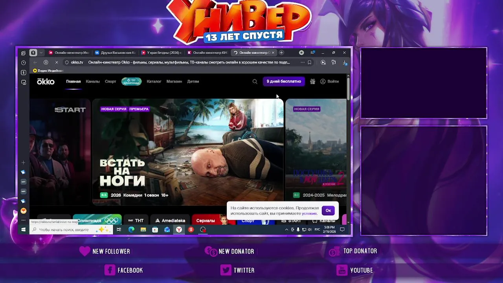Open Microsoft Store from taskbar
Image resolution: width=503 pixels, height=283 pixels.
(x=155, y=230)
